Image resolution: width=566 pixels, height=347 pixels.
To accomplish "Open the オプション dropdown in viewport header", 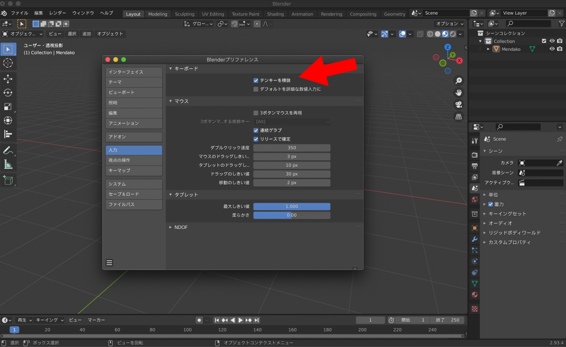I will (x=449, y=24).
